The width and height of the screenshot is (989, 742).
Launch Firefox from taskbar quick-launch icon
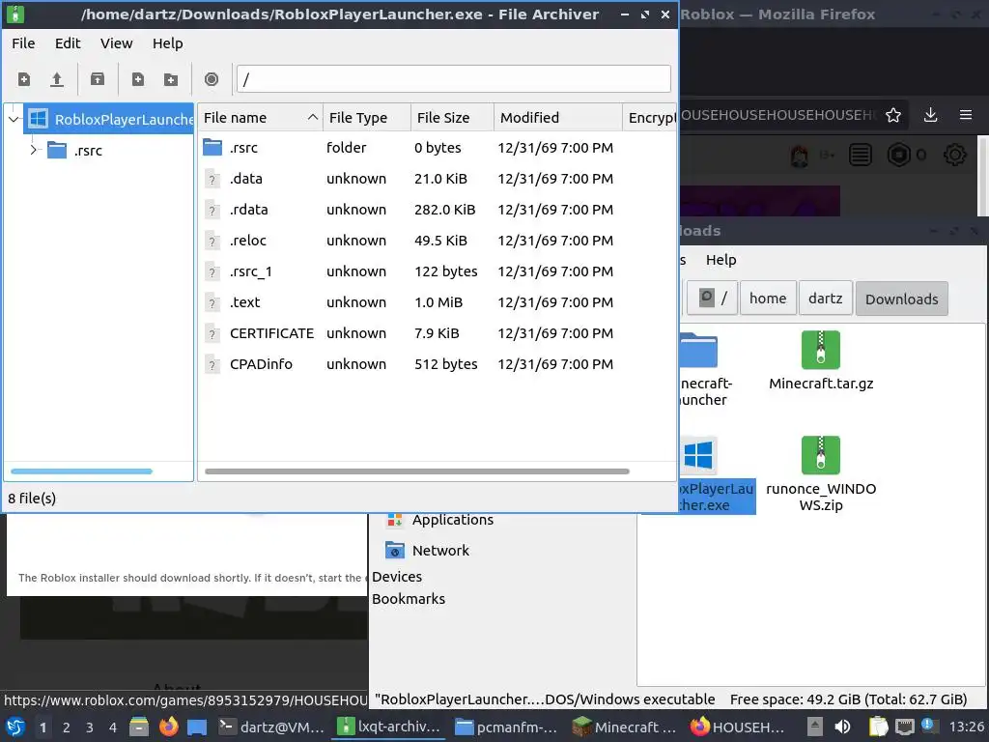pos(168,727)
